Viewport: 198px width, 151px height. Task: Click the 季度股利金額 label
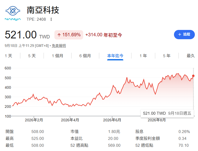pos(148,139)
